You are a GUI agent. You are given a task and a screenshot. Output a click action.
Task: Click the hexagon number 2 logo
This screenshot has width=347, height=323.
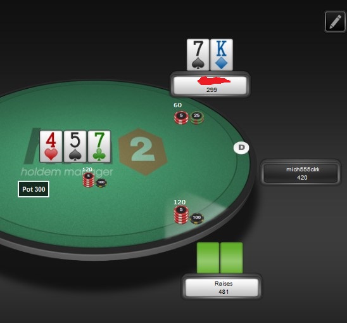[143, 152]
